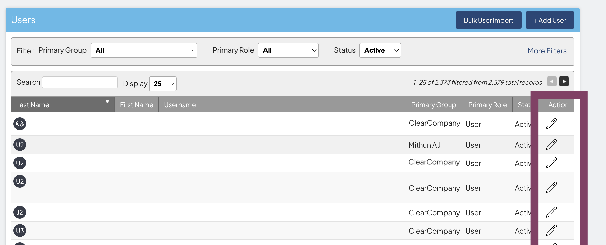Screen dimensions: 606x245
Task: Open the Status filter dropdown
Action: [380, 50]
